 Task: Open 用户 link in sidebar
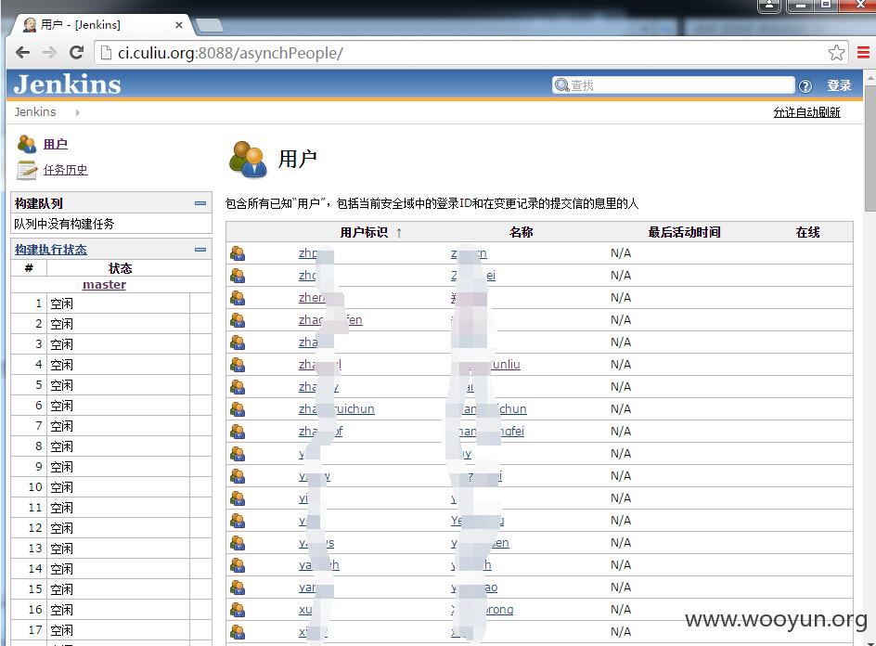pyautogui.click(x=56, y=144)
